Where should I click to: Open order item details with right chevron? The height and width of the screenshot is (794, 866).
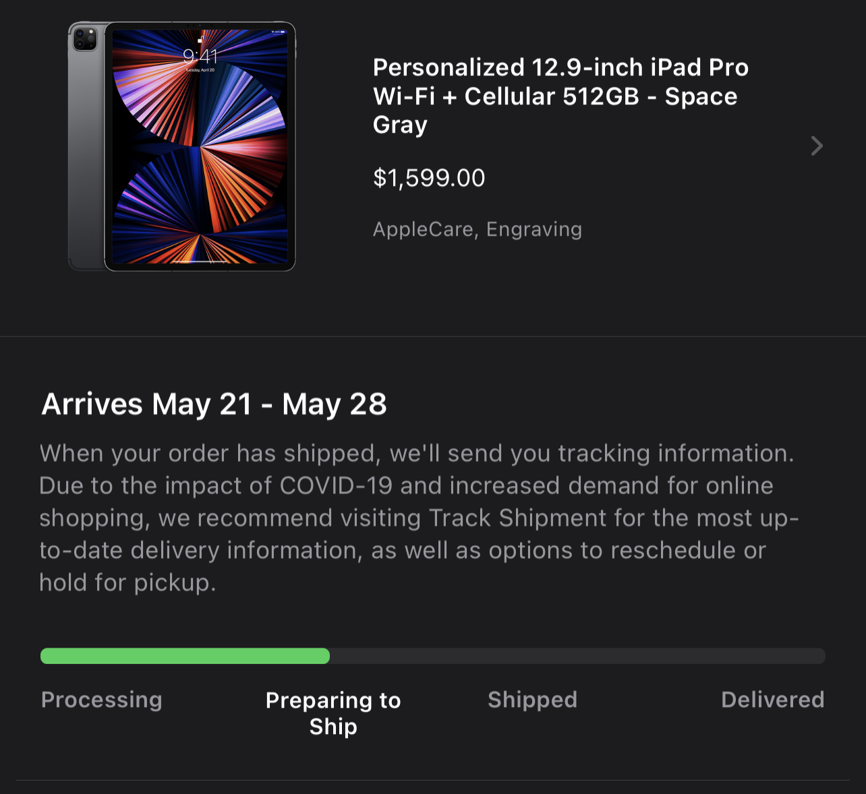(x=816, y=146)
